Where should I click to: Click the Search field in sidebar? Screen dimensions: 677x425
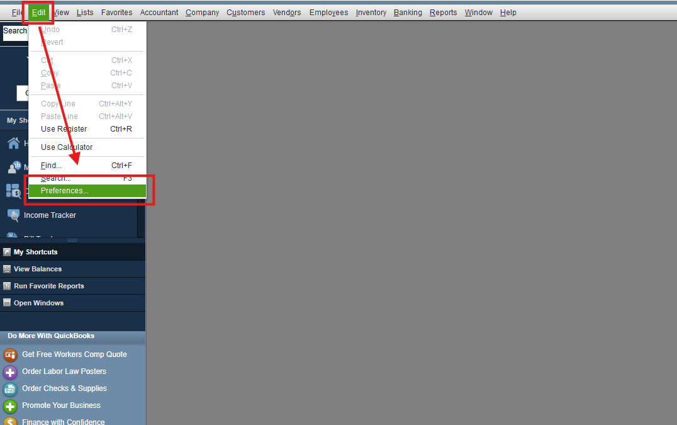coord(16,33)
